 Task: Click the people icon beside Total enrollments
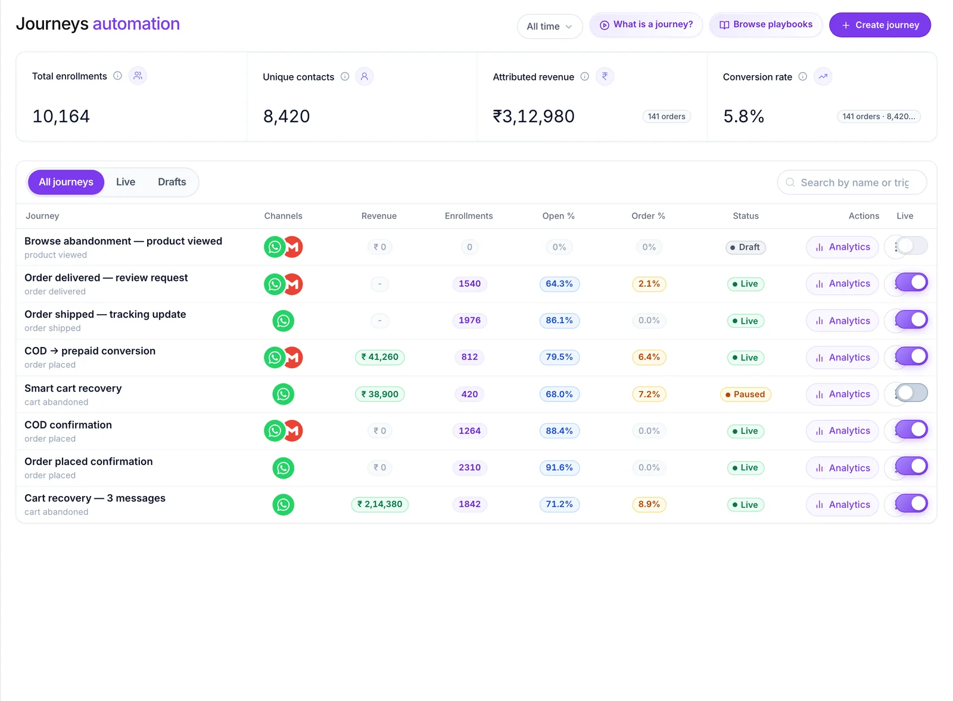tap(138, 76)
